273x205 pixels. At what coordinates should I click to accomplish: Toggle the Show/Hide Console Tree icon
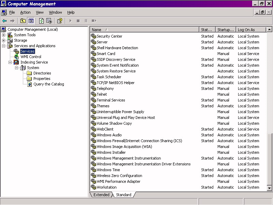pos(31,21)
